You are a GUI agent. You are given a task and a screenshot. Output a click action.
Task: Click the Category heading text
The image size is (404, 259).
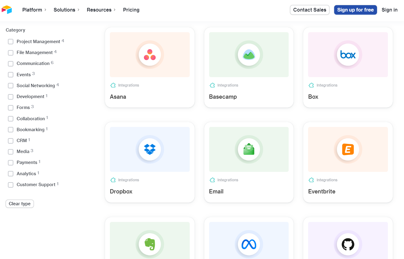15,30
